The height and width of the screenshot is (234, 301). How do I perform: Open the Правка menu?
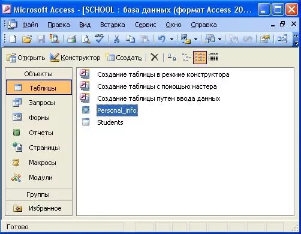(59, 25)
